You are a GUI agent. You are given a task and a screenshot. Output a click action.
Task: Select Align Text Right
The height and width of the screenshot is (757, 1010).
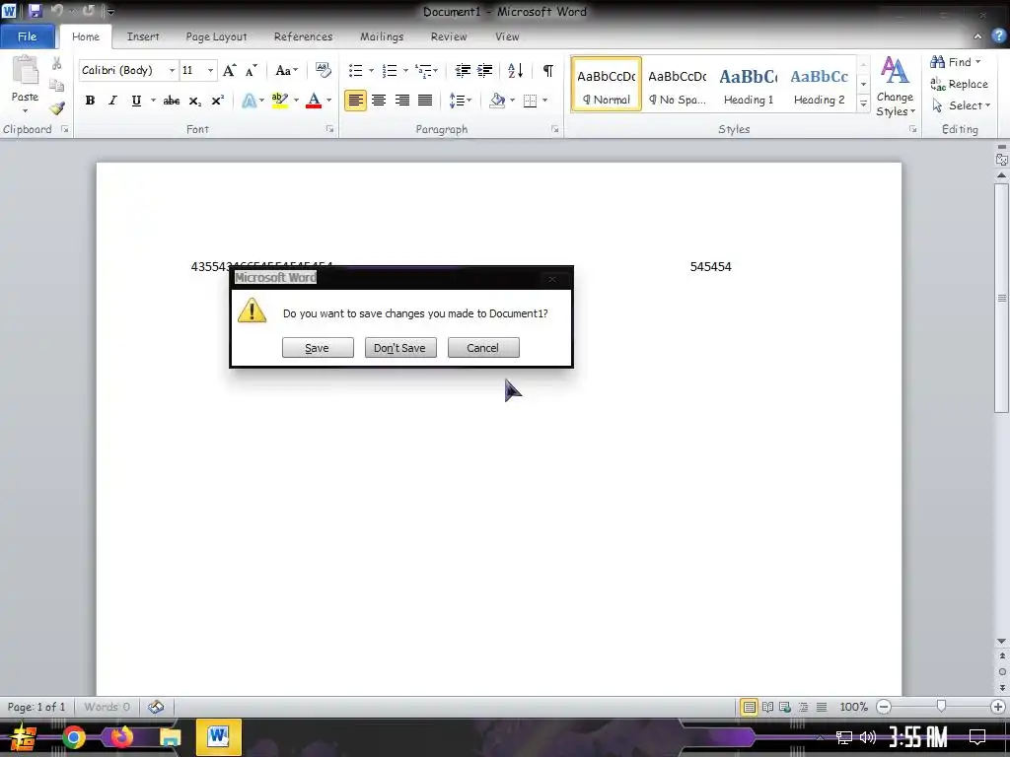pyautogui.click(x=402, y=101)
